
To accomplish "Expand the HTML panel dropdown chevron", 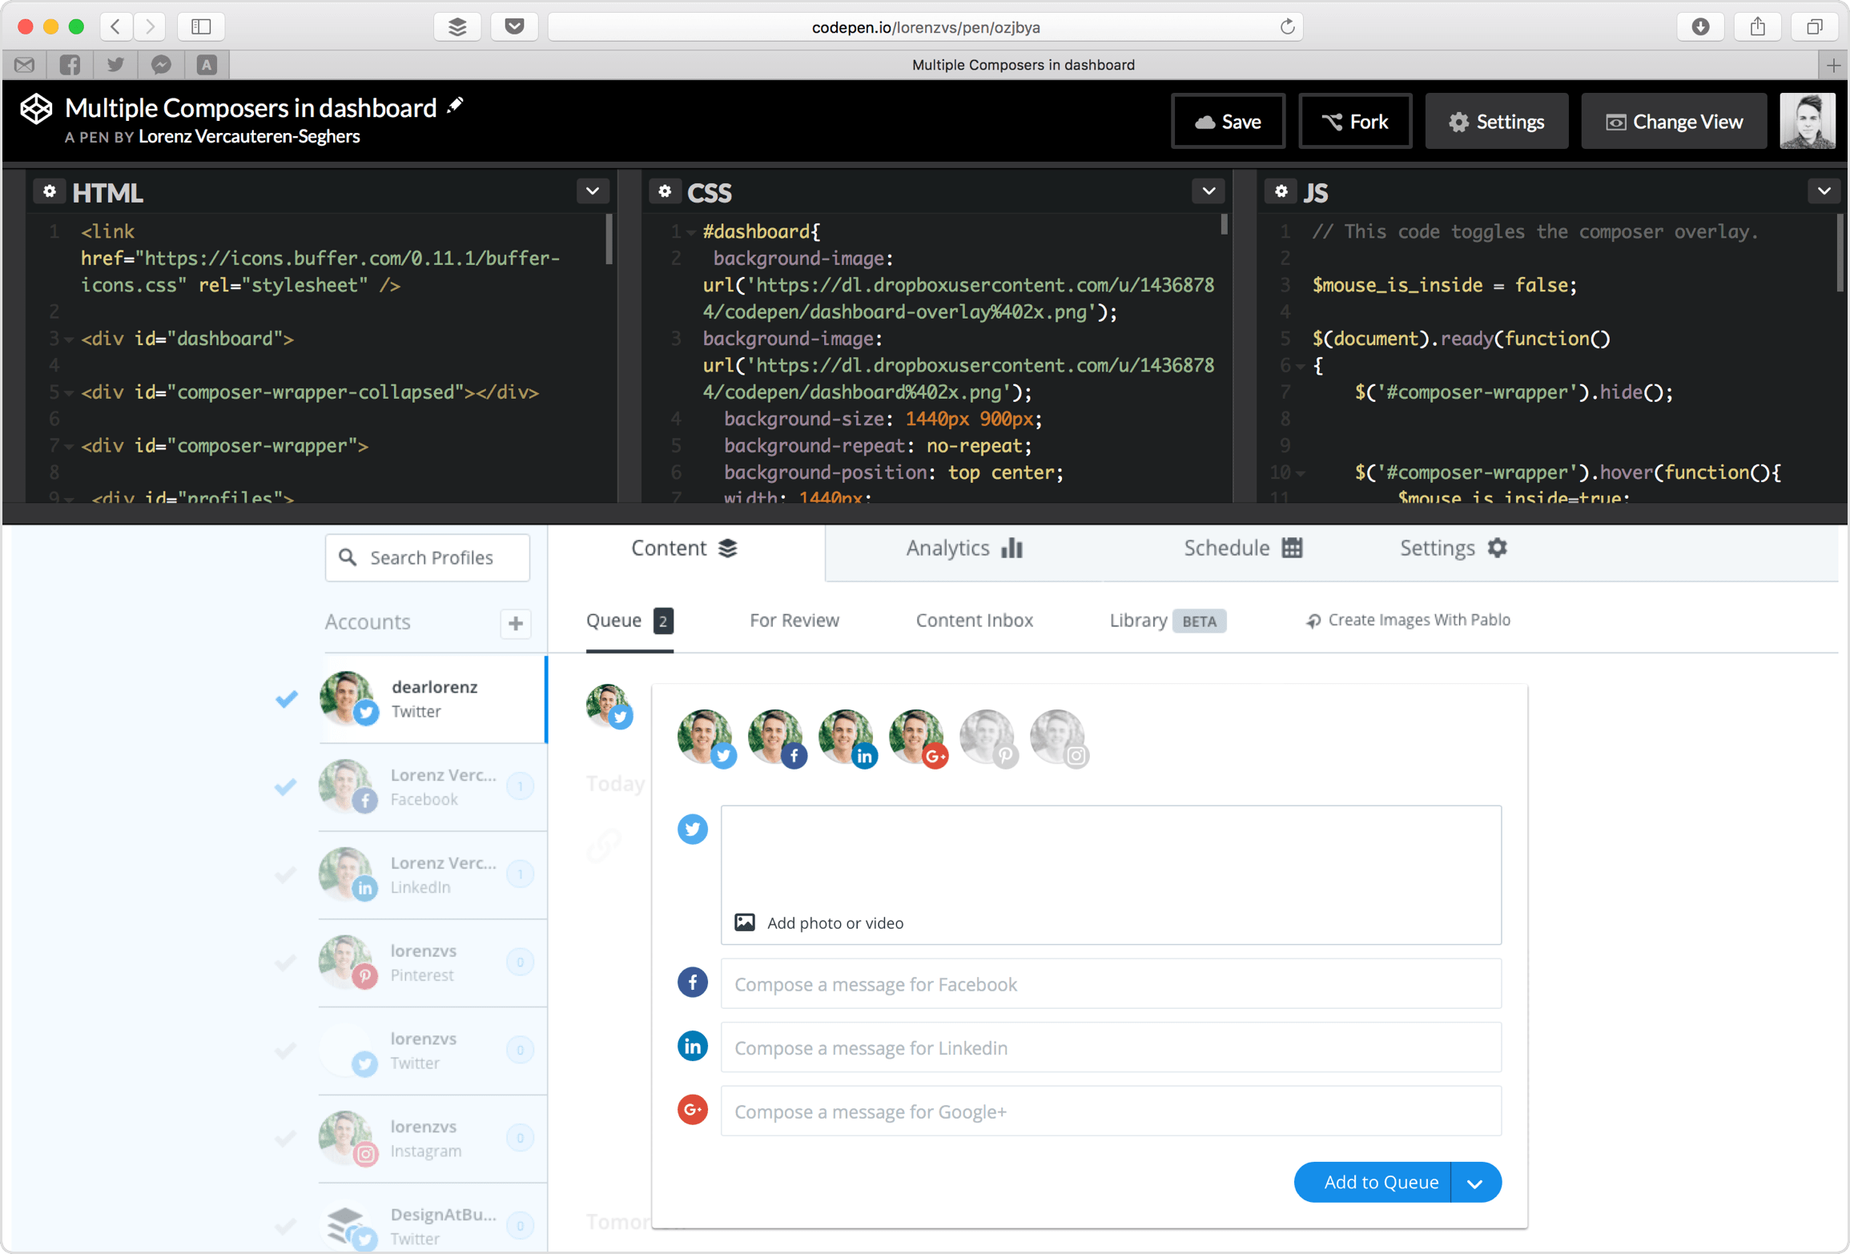I will (592, 191).
